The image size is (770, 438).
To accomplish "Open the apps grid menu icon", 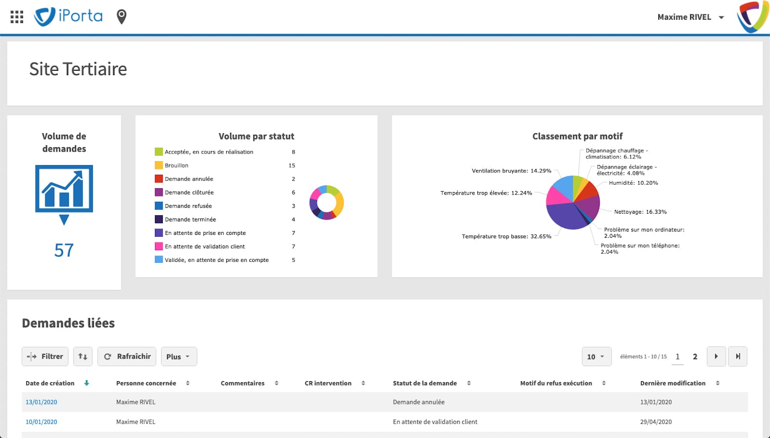I will (17, 17).
